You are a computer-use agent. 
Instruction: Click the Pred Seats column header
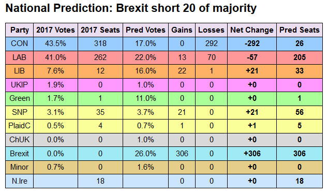coord(300,30)
